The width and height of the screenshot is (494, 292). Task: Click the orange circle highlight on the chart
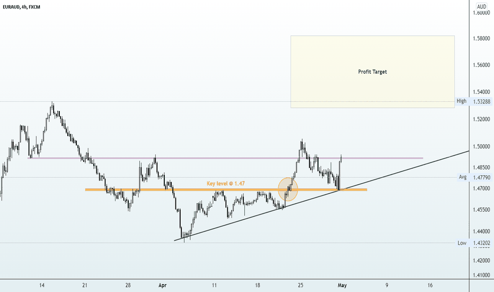pyautogui.click(x=288, y=190)
